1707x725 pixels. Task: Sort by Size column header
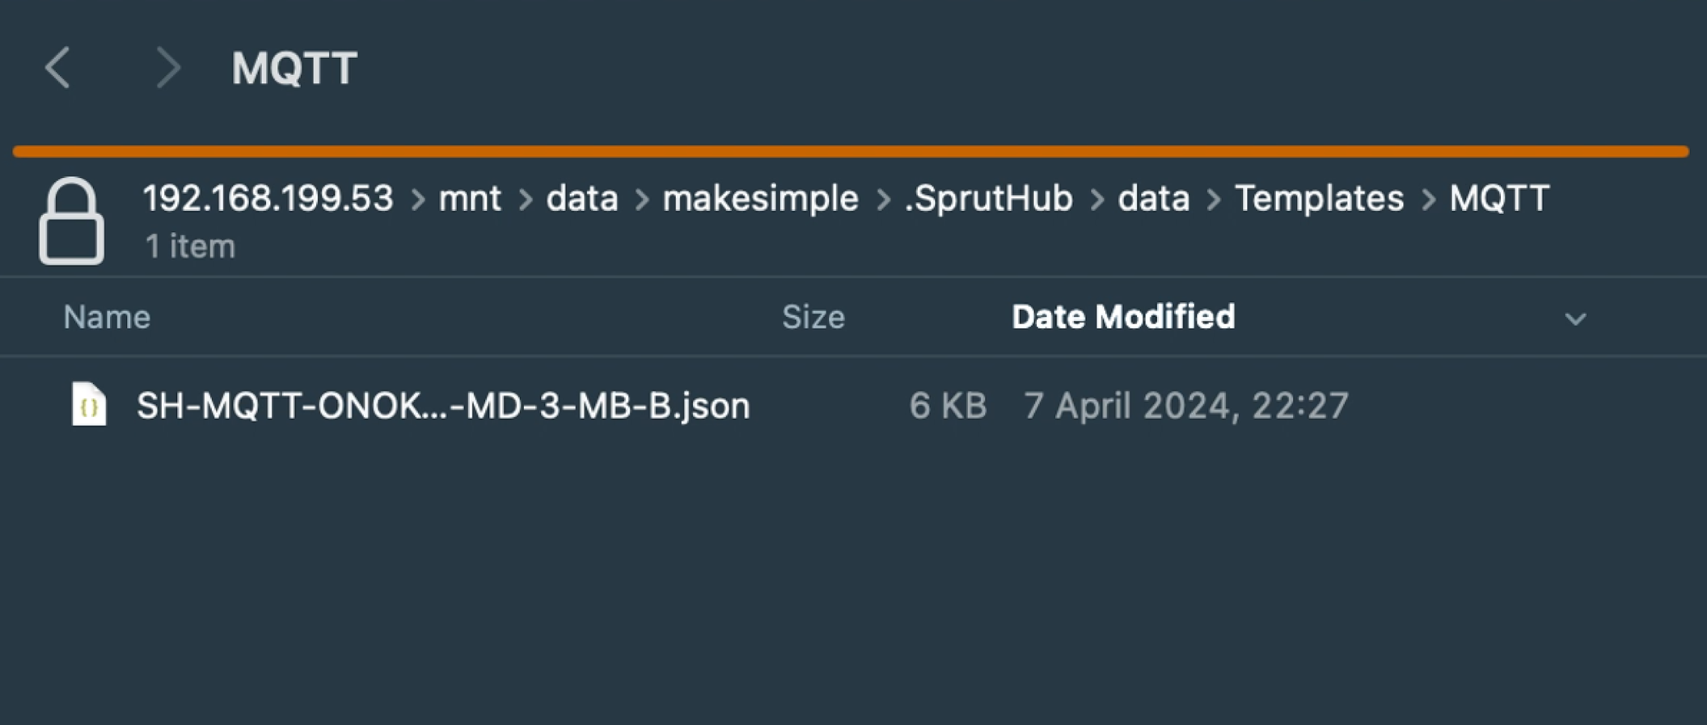tap(813, 318)
